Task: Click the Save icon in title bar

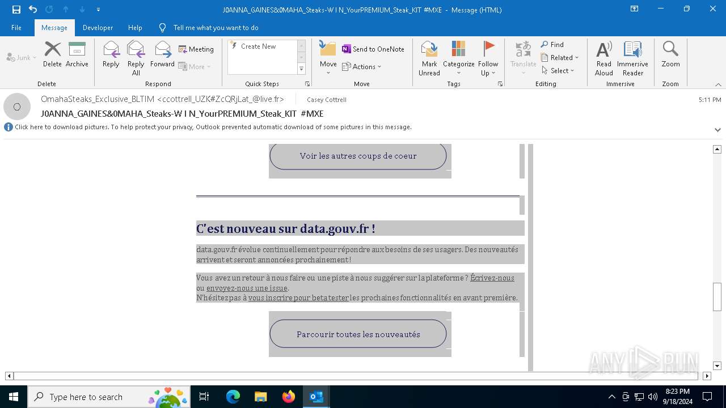Action: 16,9
